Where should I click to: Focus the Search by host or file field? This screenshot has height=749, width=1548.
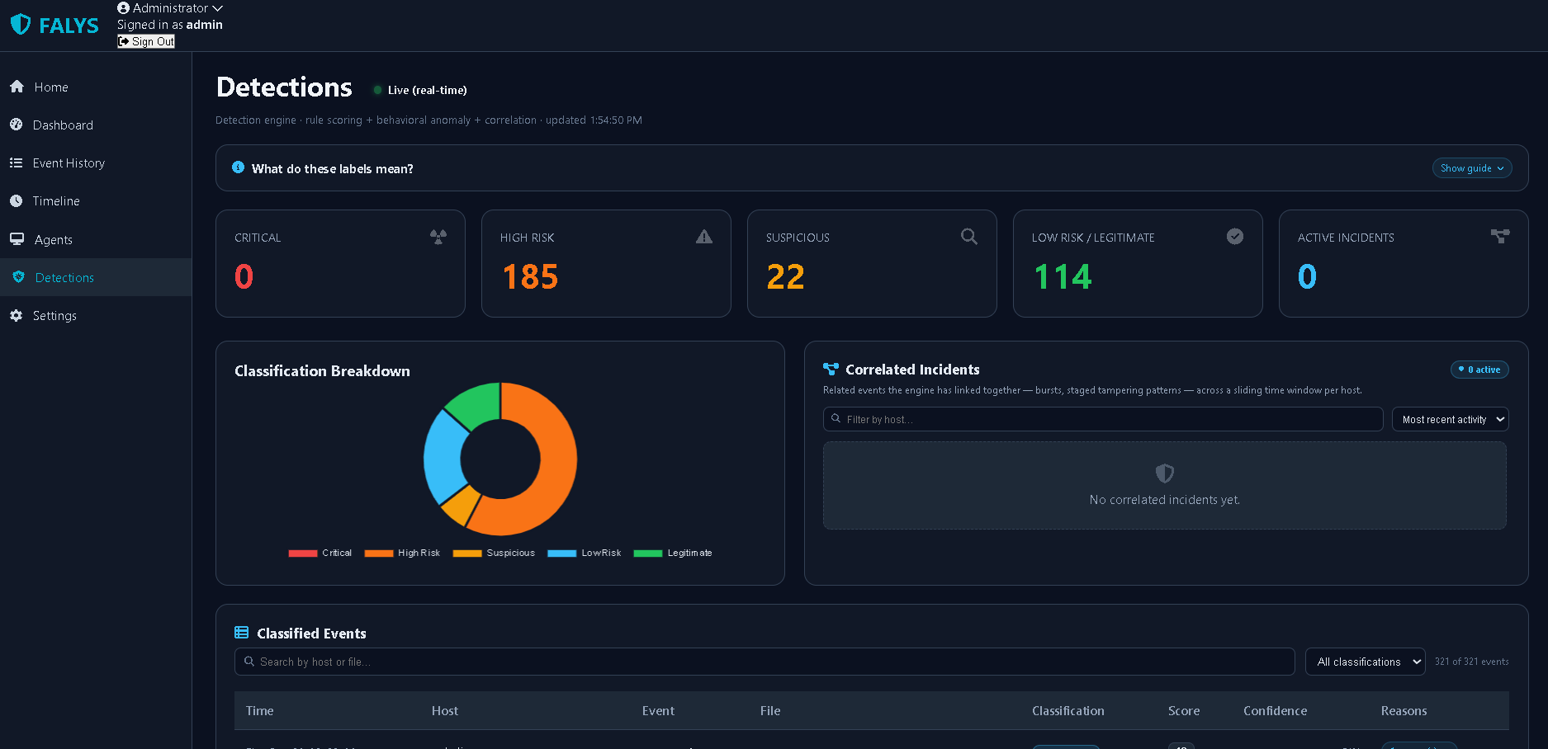point(765,662)
